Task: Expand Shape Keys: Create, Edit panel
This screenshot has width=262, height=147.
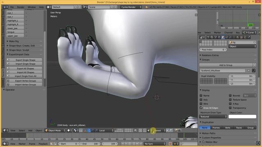Action: click(22, 46)
